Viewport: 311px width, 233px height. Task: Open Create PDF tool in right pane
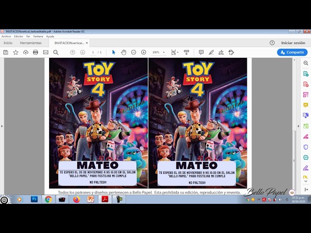click(x=306, y=84)
